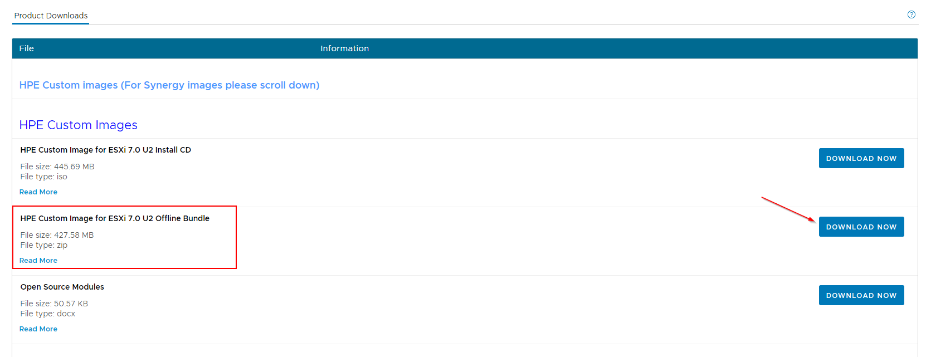926x357 pixels.
Task: Click the Information column header
Action: pyautogui.click(x=344, y=48)
